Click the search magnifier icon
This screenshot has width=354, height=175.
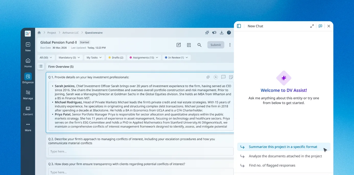point(199,45)
